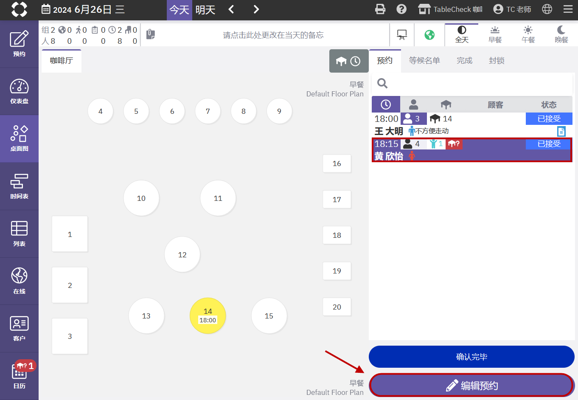The image size is (578, 400).
Task: Click the reservation search magnifier field
Action: click(472, 84)
